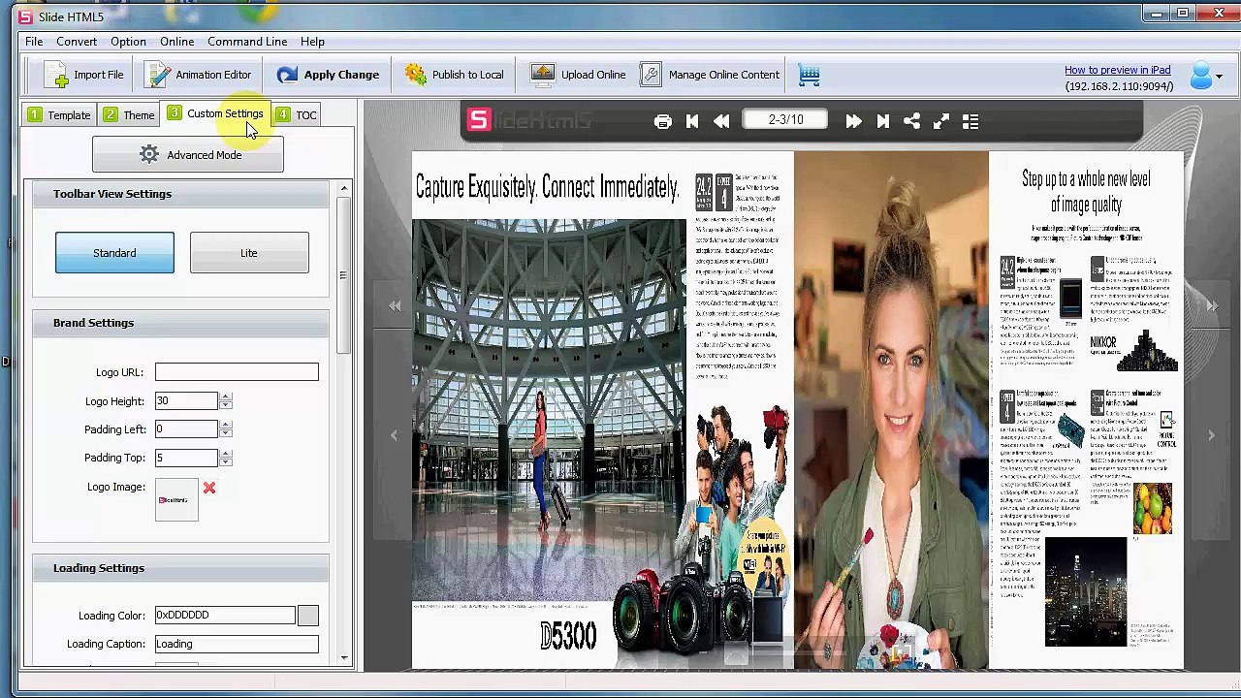Click the 'Brand Settings' heading
Viewport: 1241px width, 698px height.
[x=93, y=323]
